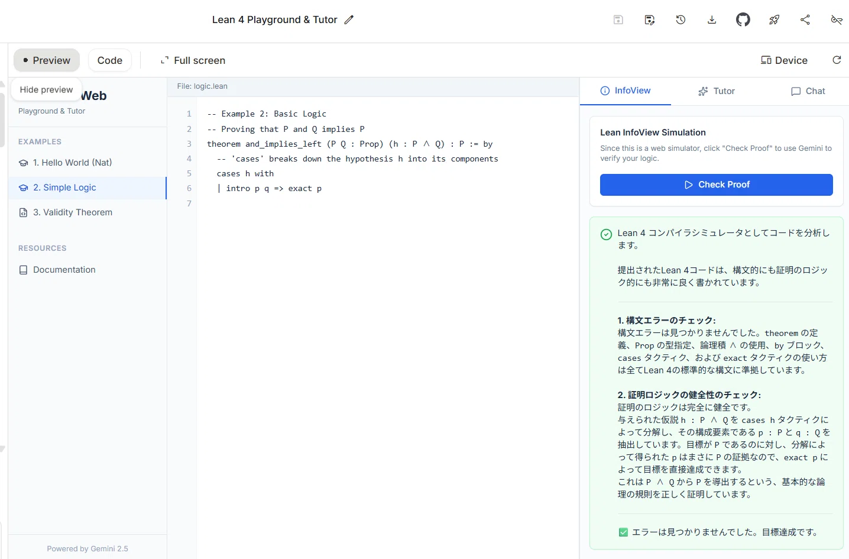Screen dimensions: 849x559
Task: Click the expand arrows icon beside Full screen
Action: tap(165, 60)
